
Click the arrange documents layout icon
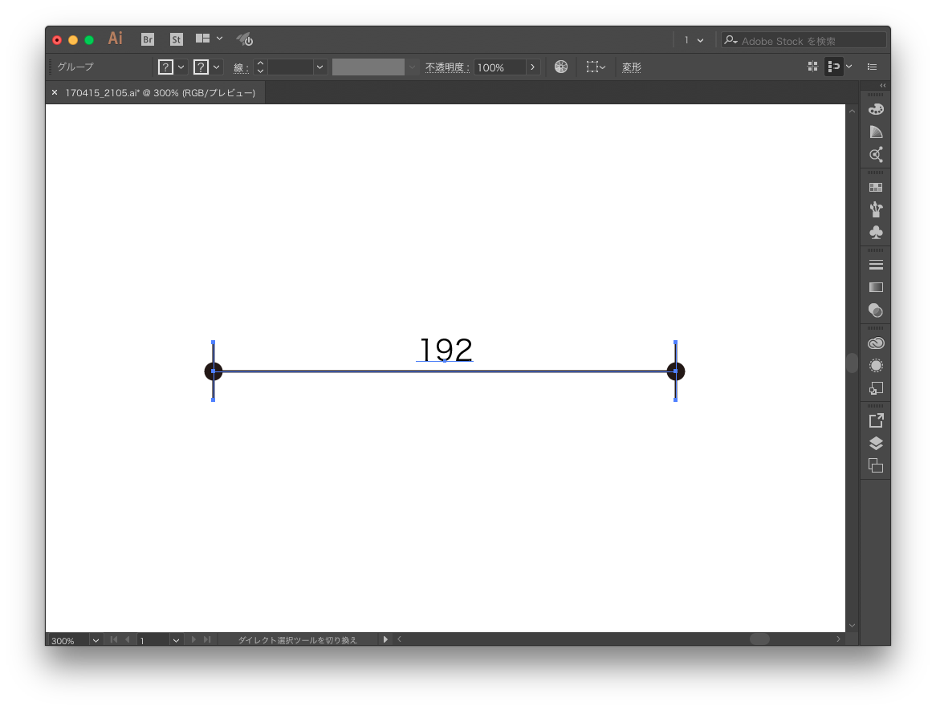point(203,39)
